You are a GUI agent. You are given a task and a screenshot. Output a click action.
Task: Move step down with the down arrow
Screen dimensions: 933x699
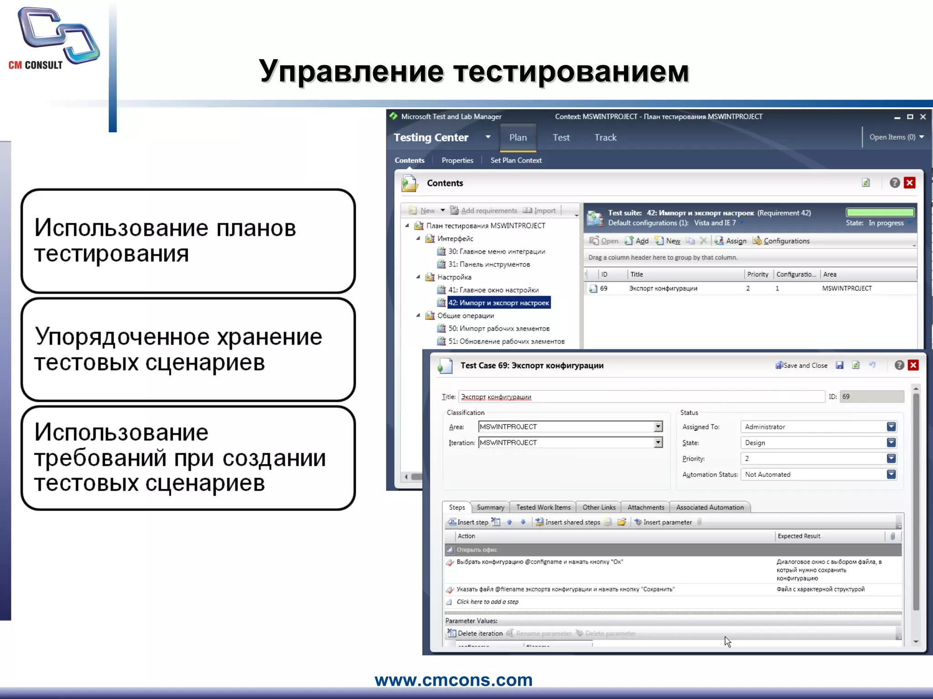coord(523,522)
